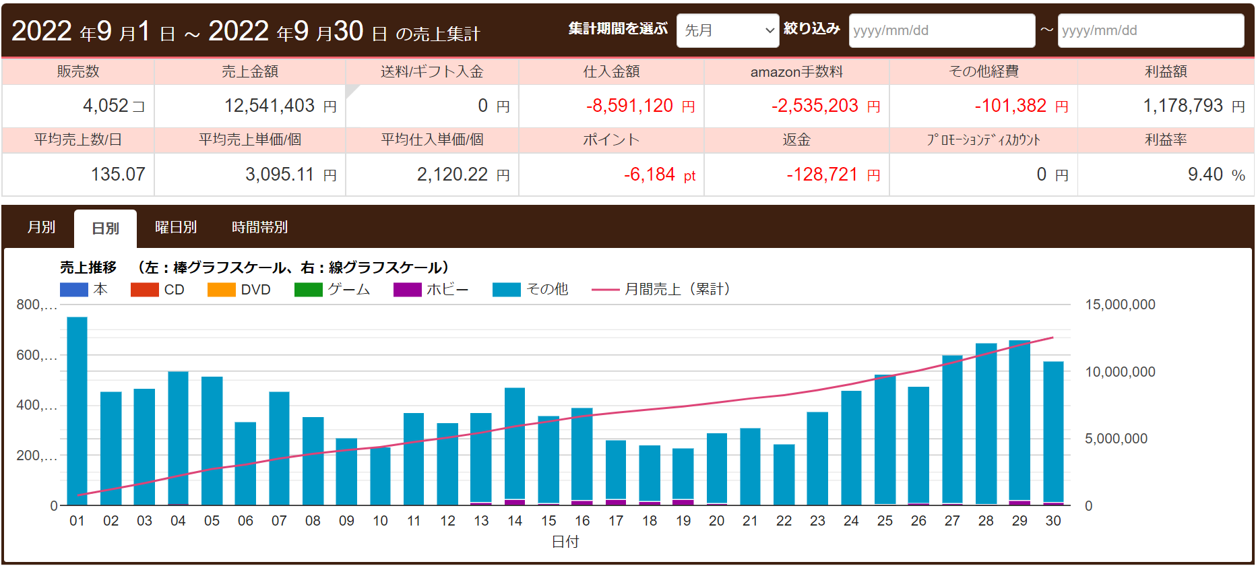Open the 曜日別 tab
The width and height of the screenshot is (1256, 566).
[x=176, y=228]
